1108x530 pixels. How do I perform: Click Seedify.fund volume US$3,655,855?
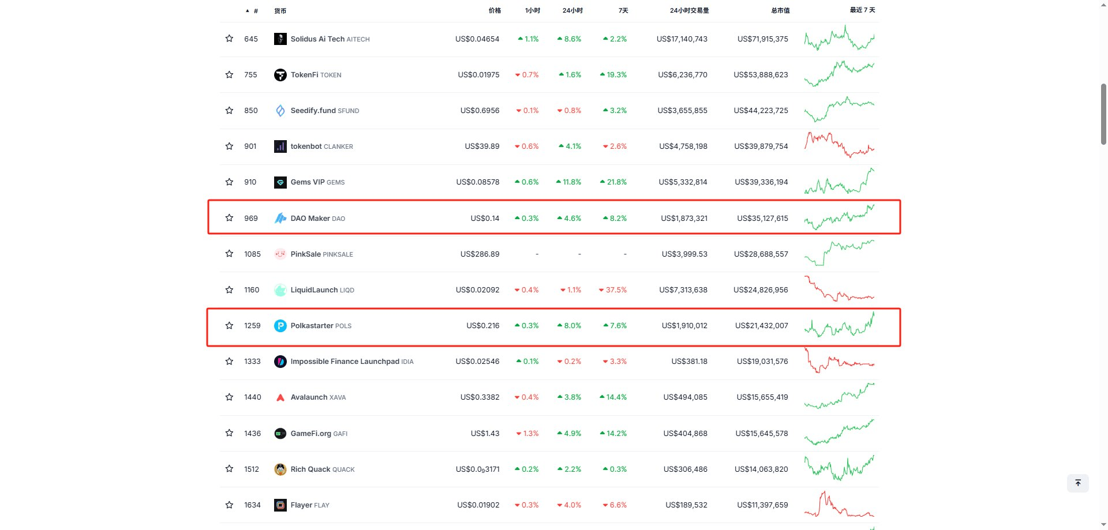click(x=682, y=111)
